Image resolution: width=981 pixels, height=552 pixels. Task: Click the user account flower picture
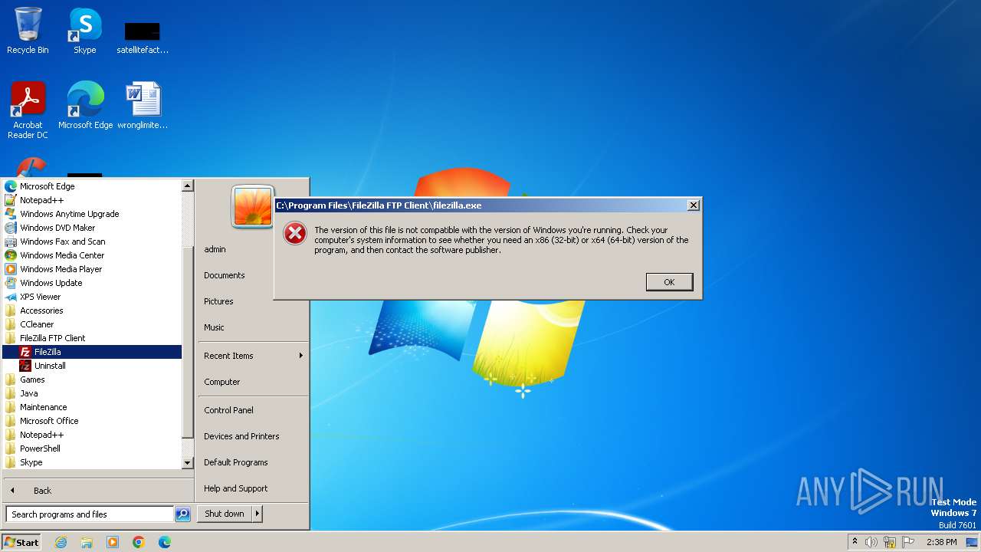point(253,207)
